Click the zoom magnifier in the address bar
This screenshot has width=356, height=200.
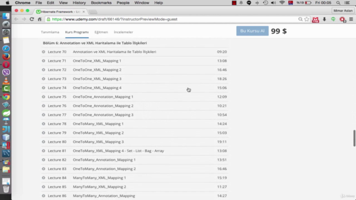[x=300, y=19]
